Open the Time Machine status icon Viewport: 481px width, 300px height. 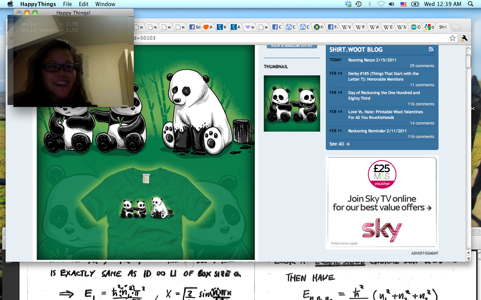pyautogui.click(x=358, y=4)
